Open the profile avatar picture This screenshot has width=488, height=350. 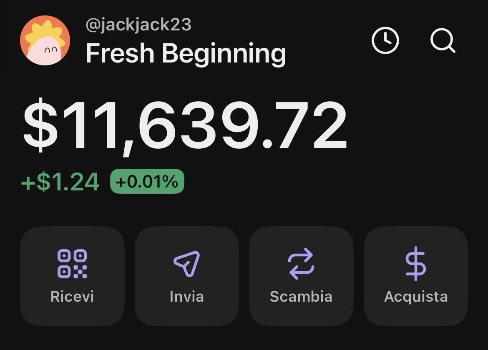pyautogui.click(x=45, y=40)
